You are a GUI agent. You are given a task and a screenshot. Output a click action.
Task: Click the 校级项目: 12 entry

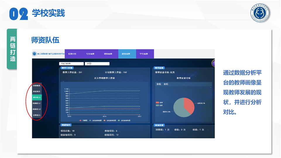tap(112, 135)
